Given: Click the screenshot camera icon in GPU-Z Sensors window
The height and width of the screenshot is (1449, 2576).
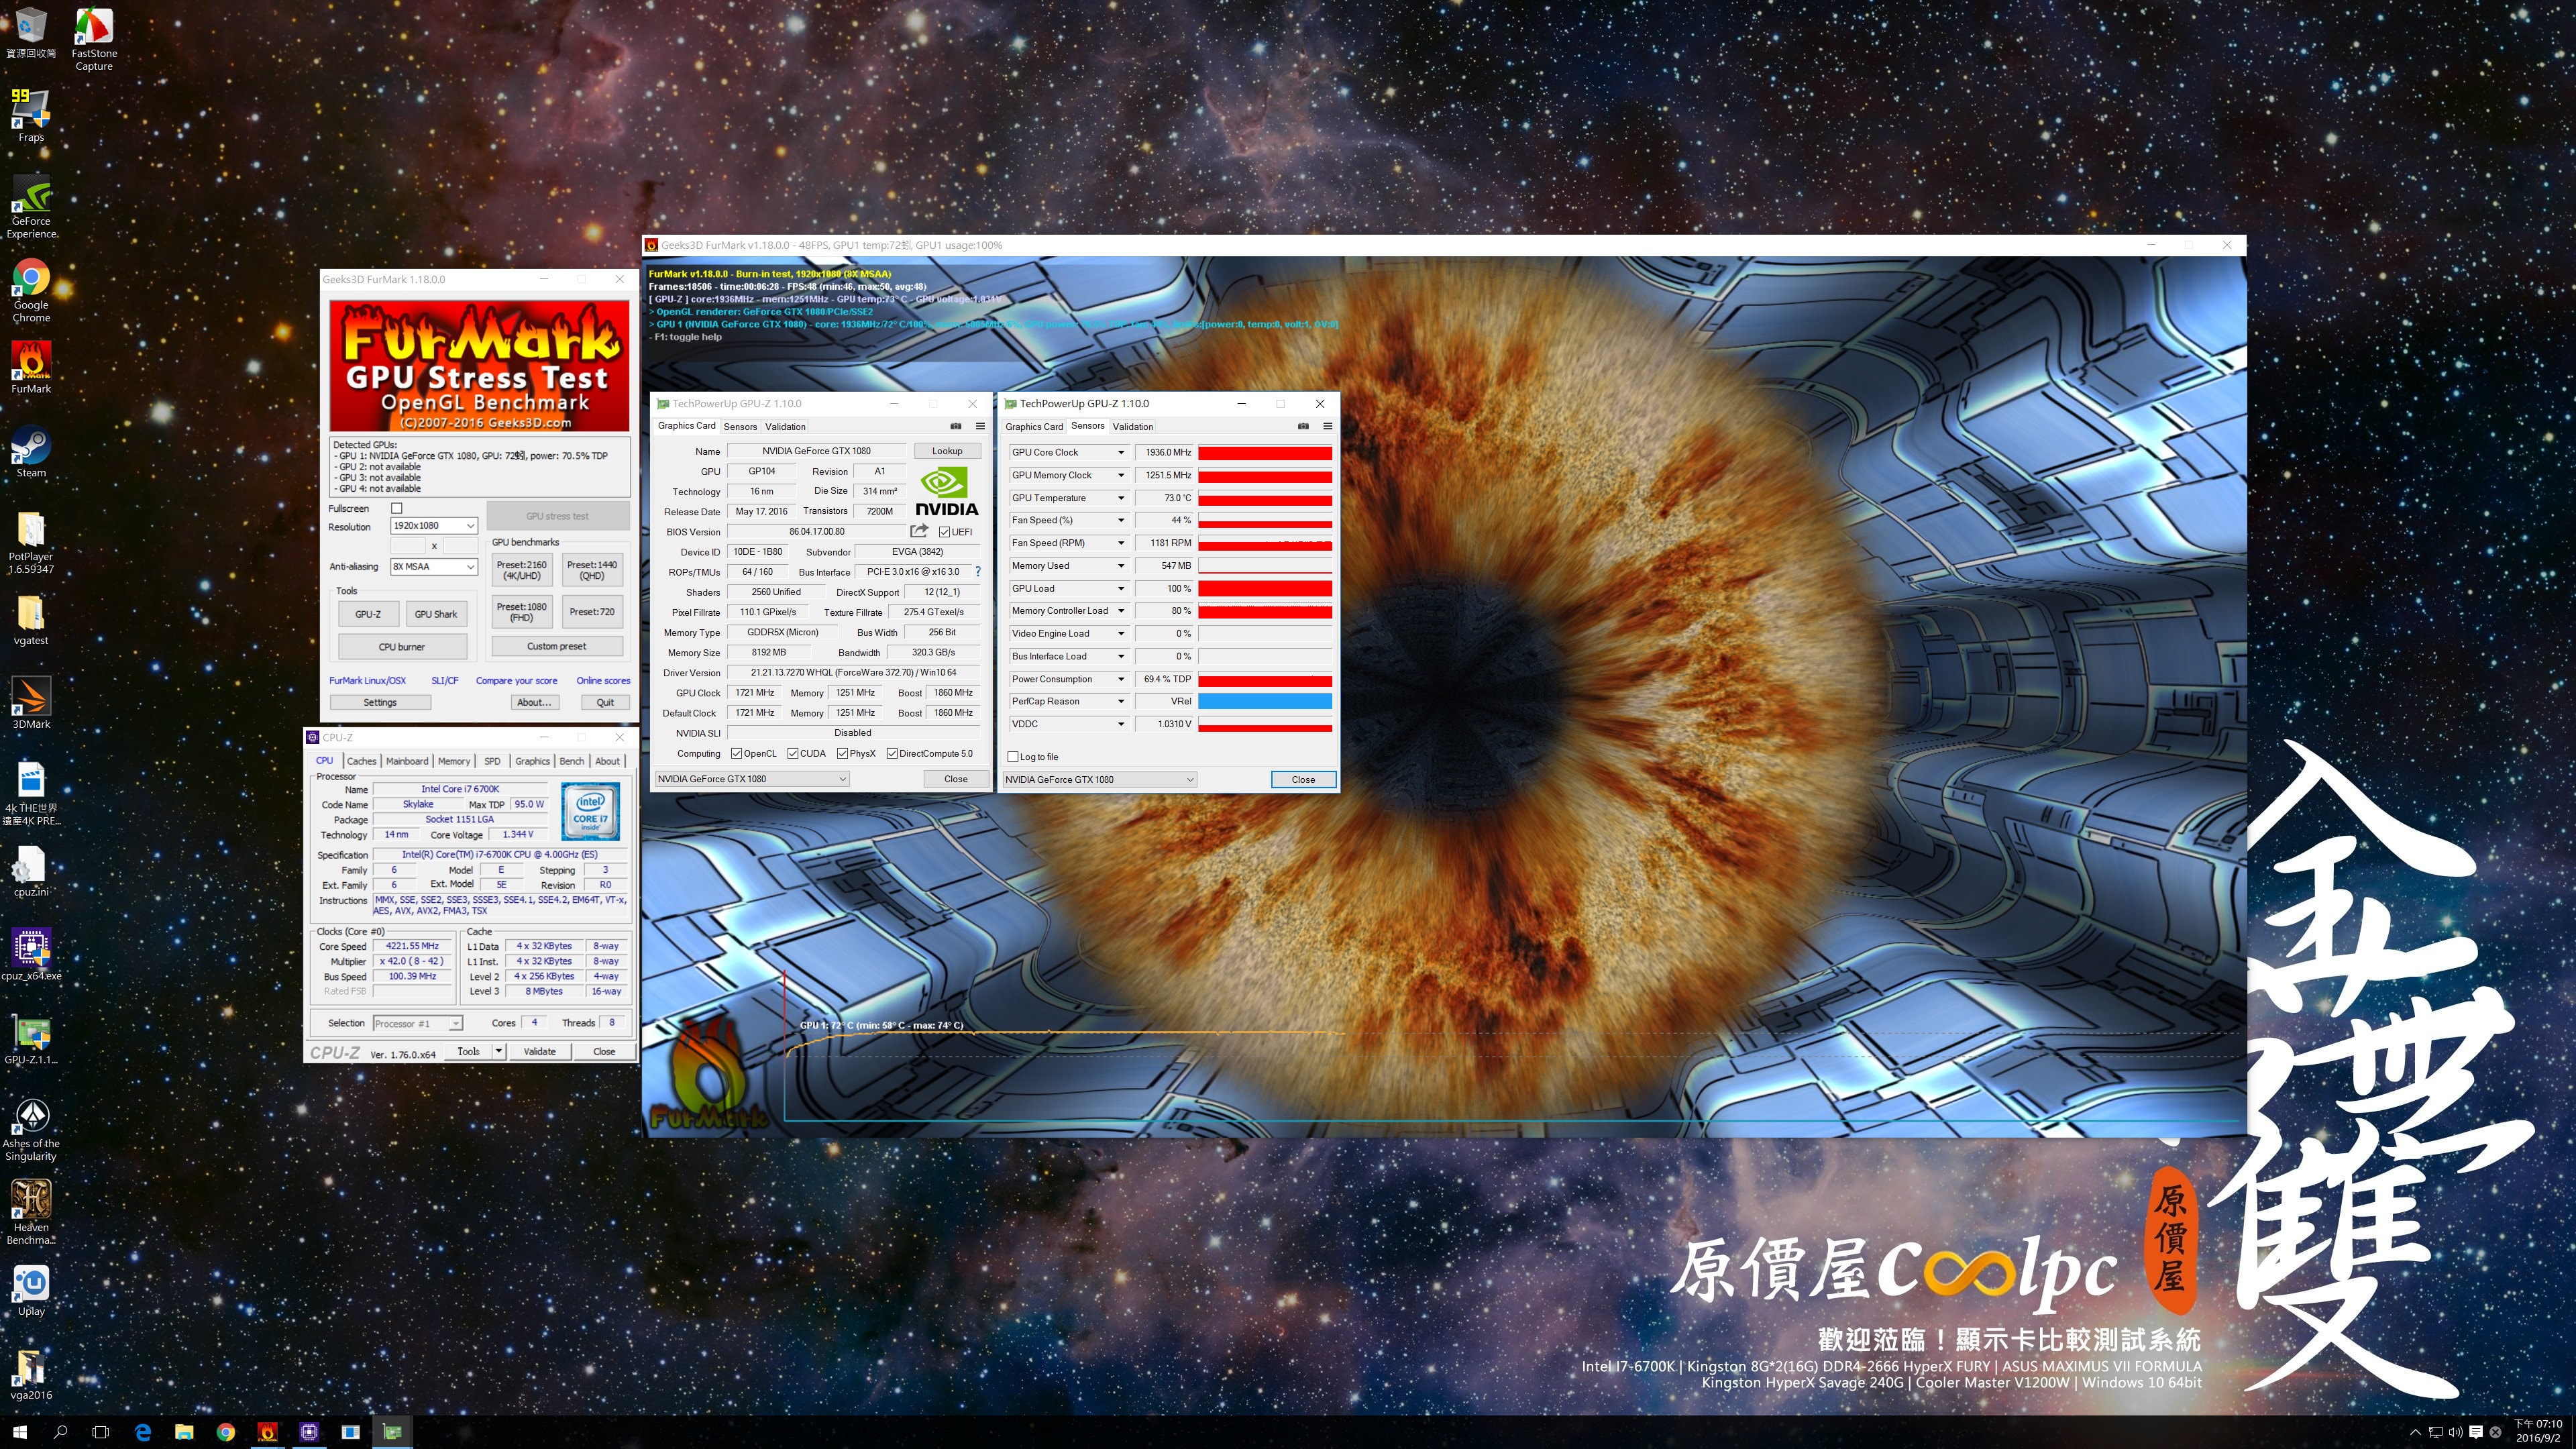Looking at the screenshot, I should click(x=1303, y=426).
